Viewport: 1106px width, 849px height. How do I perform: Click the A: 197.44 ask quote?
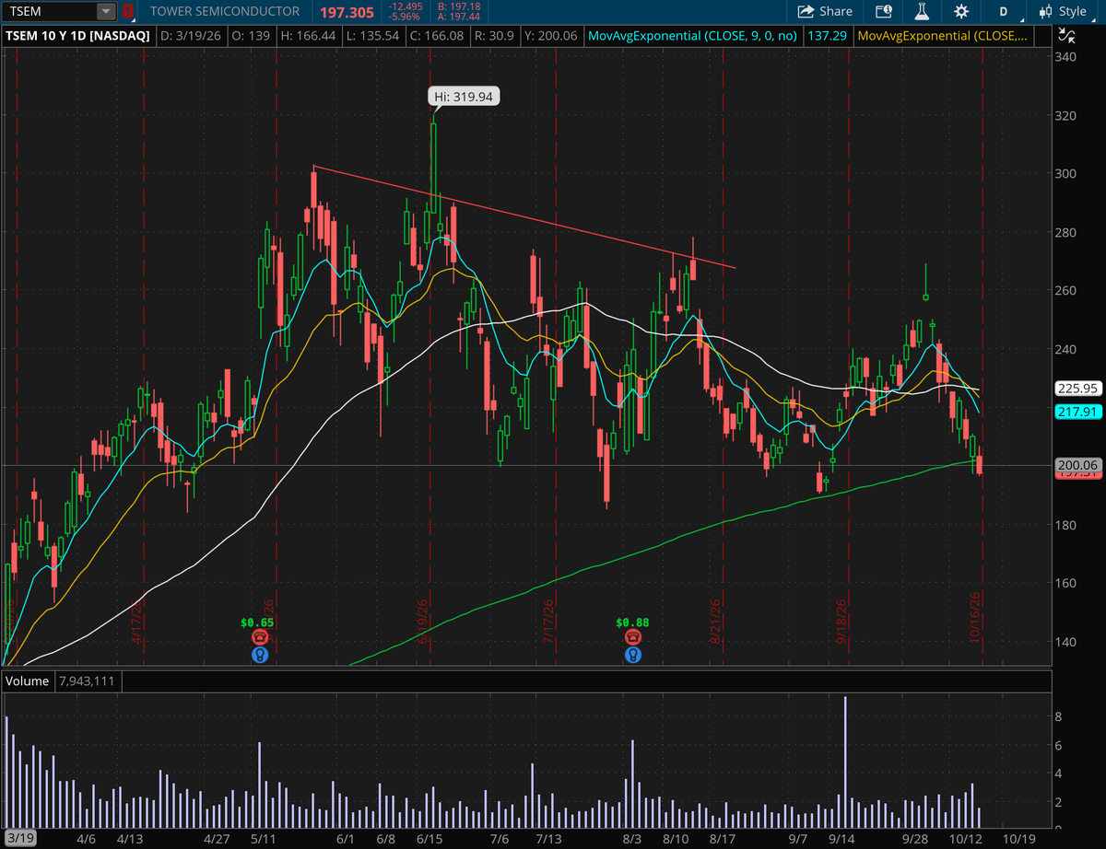458,17
